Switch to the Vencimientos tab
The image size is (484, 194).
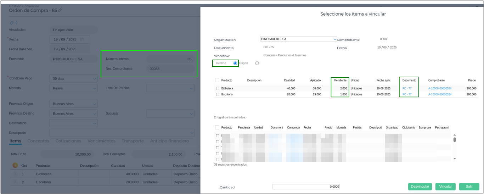pyautogui.click(x=101, y=141)
